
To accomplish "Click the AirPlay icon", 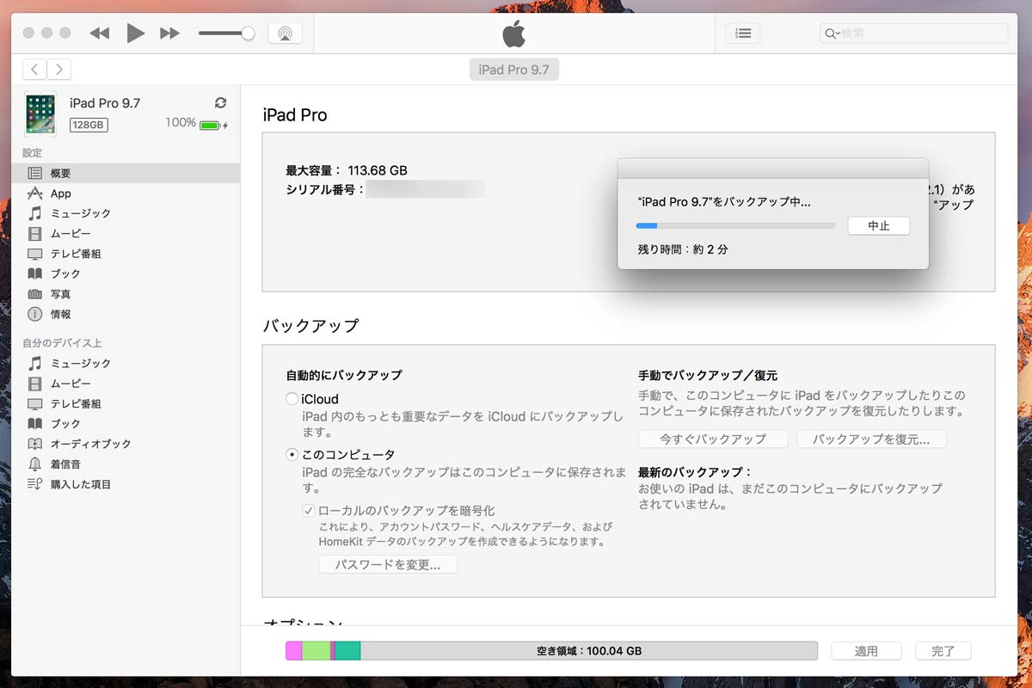I will [x=285, y=34].
